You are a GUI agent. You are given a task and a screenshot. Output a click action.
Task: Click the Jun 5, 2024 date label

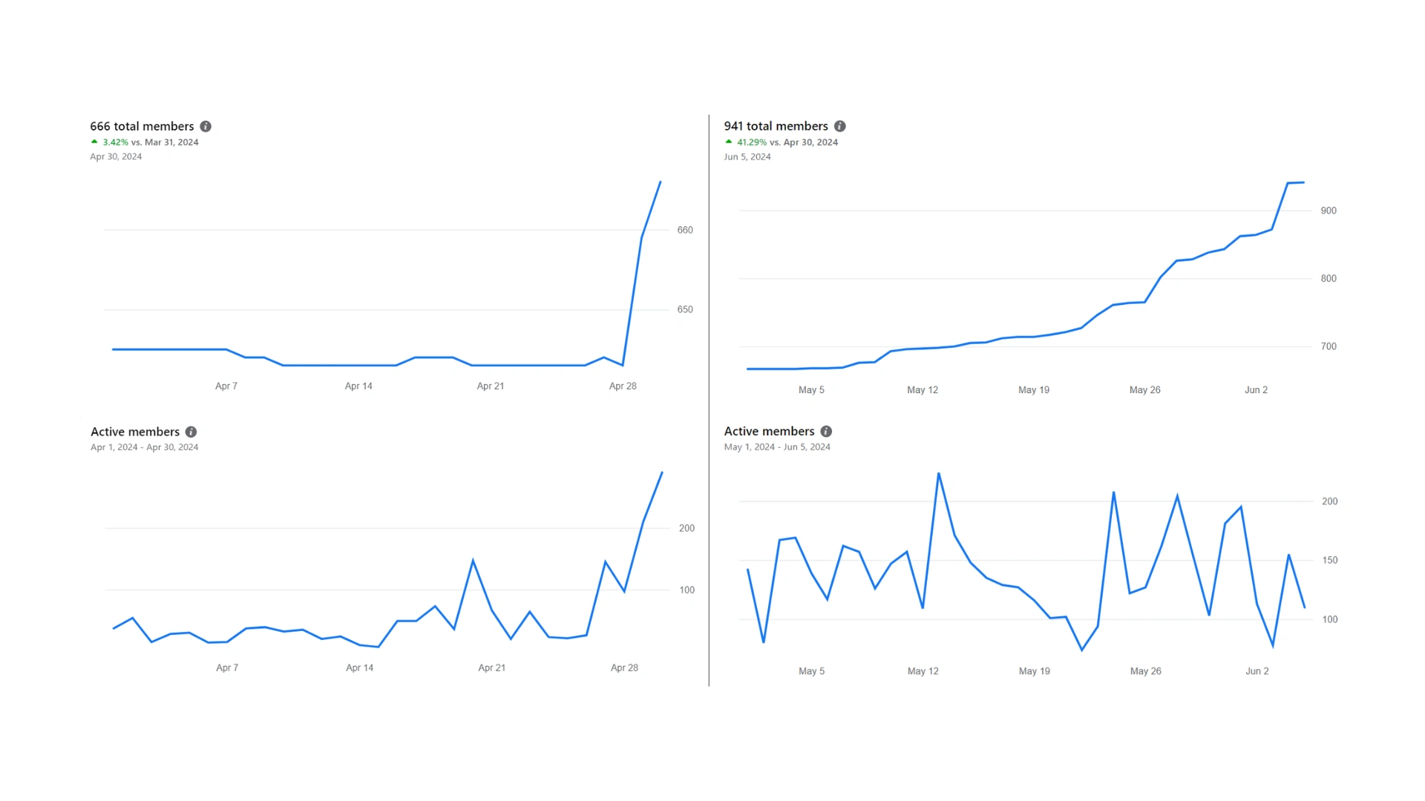[x=747, y=156]
